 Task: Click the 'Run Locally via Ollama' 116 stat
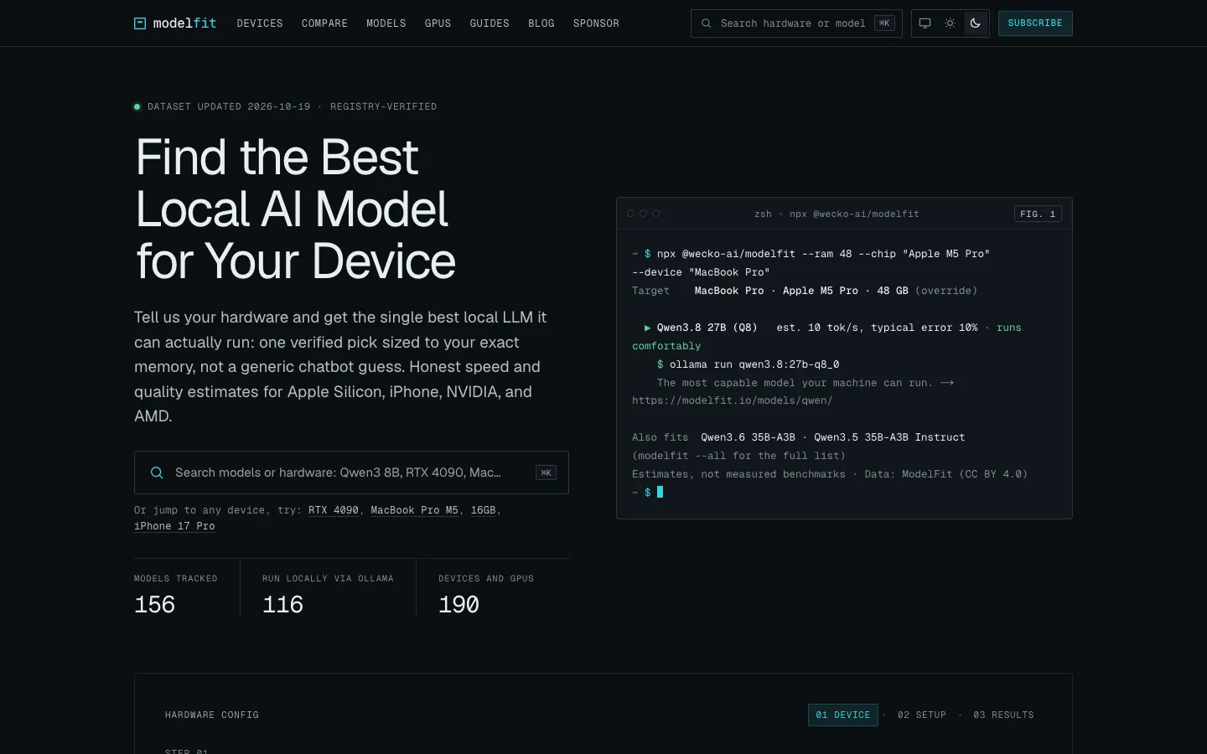(x=328, y=596)
